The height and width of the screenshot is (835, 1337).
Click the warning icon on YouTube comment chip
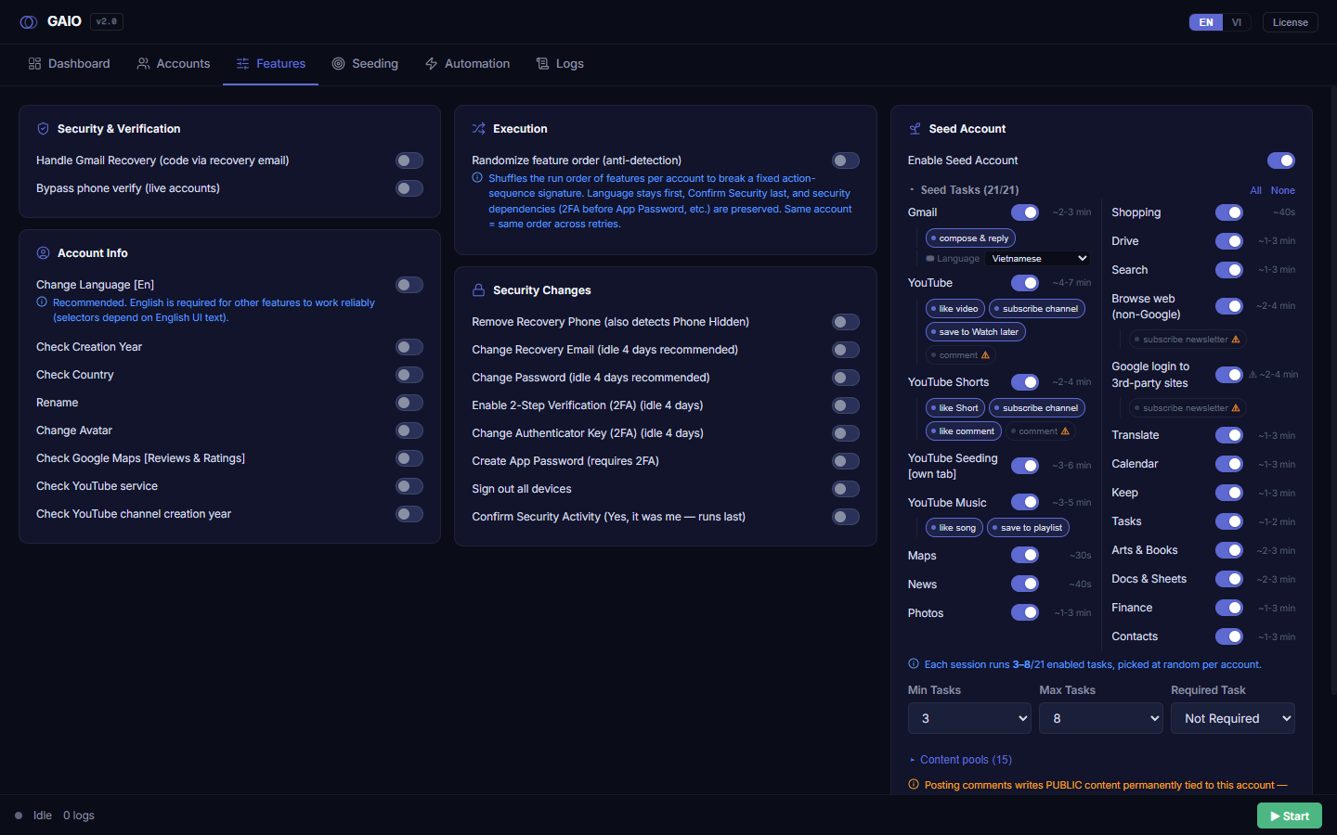pyautogui.click(x=985, y=355)
